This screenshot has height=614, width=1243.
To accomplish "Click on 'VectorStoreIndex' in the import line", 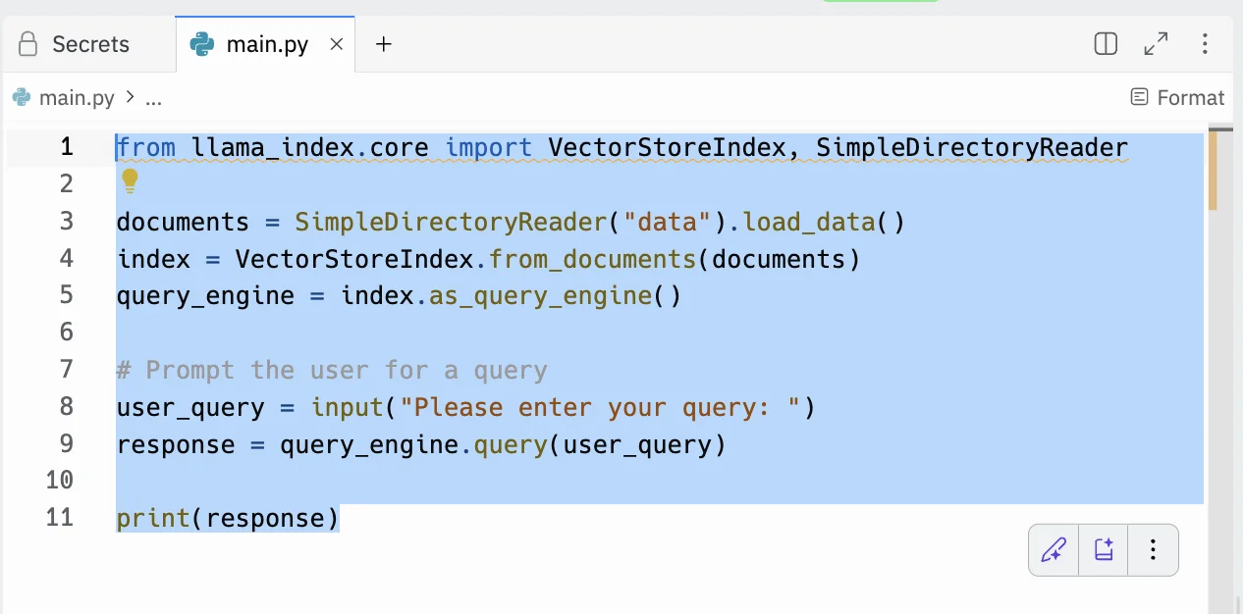I will point(667,148).
